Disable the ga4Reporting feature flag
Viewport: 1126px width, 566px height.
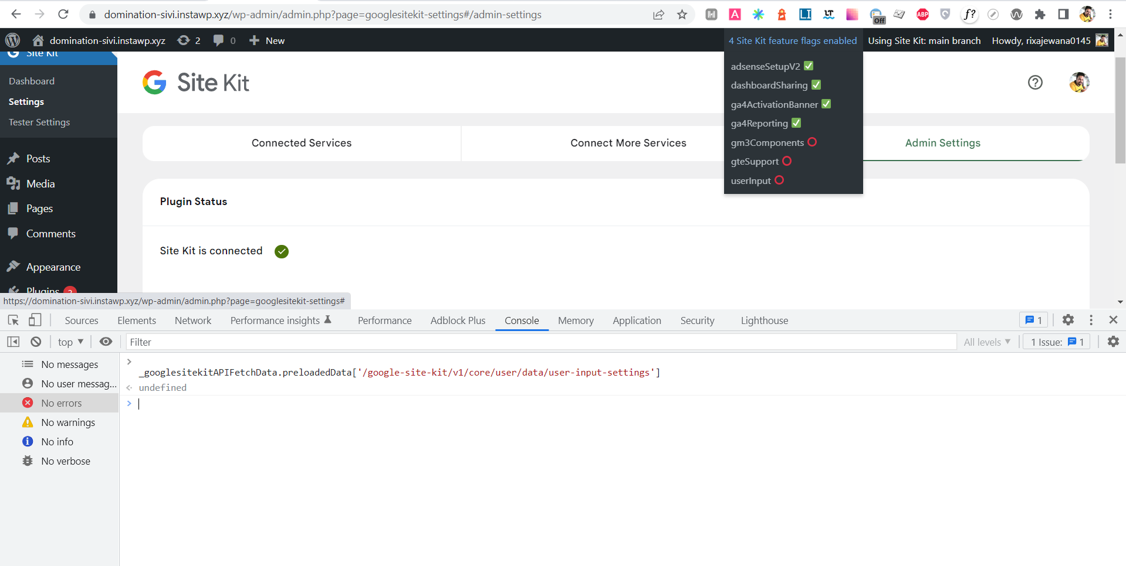(x=796, y=123)
